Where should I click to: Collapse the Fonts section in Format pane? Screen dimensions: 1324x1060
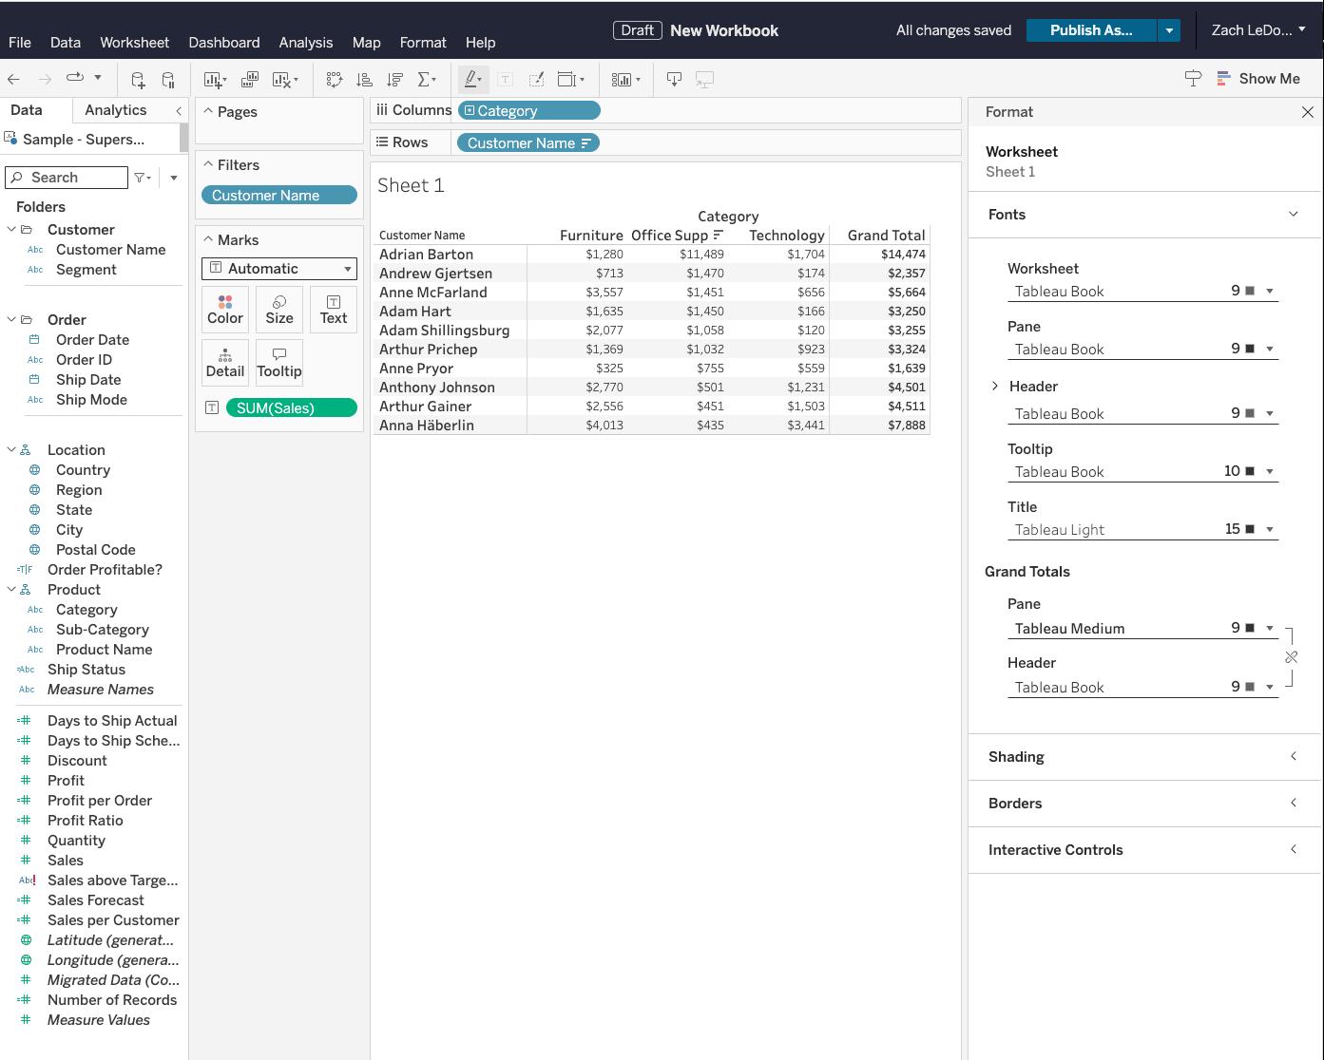click(1293, 214)
